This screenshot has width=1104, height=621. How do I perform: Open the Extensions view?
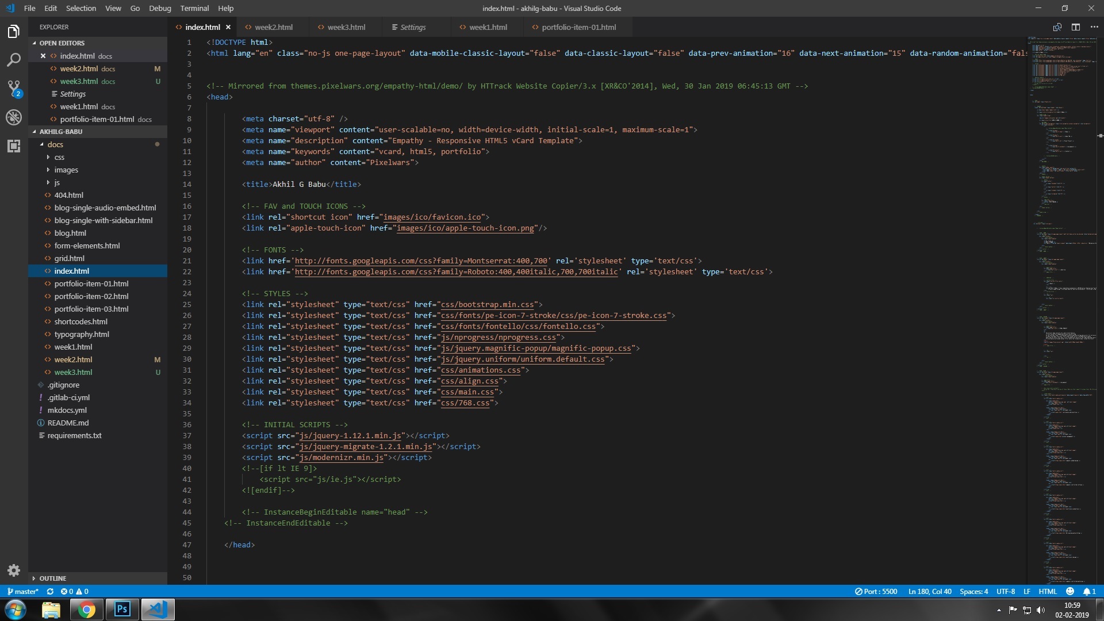(x=14, y=146)
